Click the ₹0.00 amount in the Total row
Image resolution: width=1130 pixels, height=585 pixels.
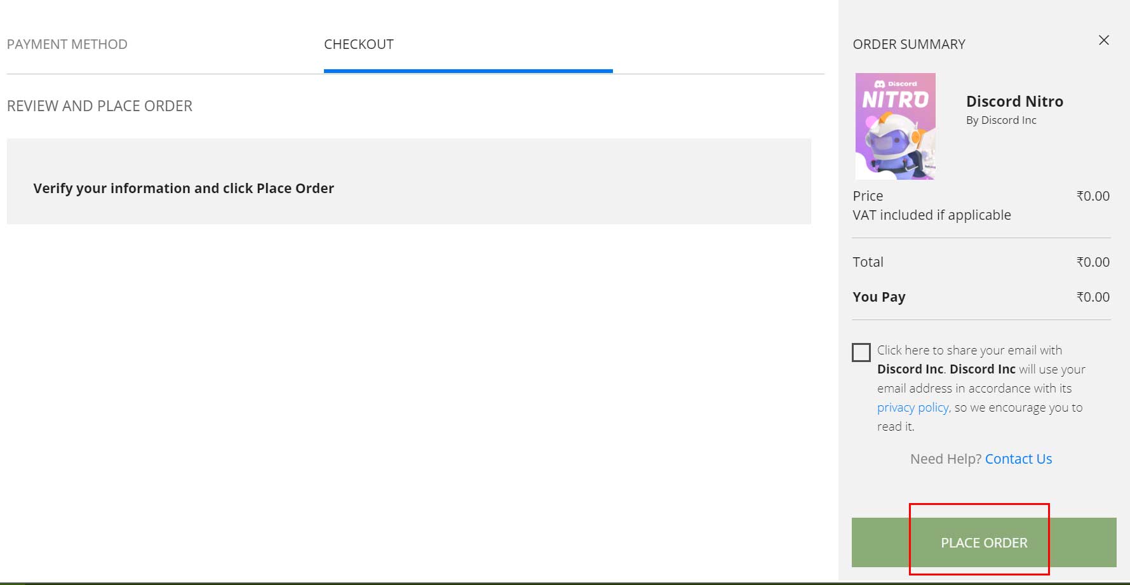[x=1093, y=262]
